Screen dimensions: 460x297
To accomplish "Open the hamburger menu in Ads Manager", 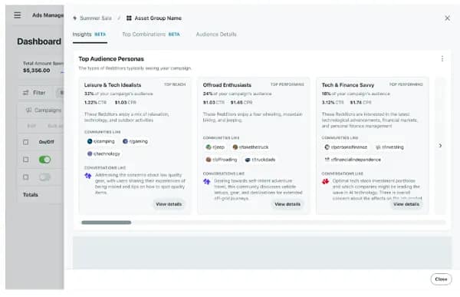I will (18, 15).
